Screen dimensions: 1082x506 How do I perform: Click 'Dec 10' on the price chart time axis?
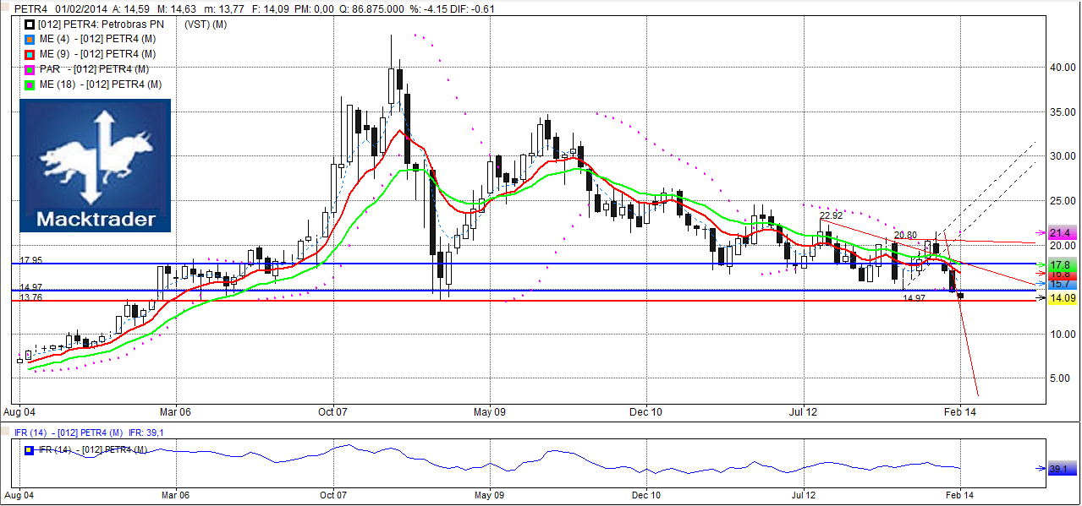(646, 413)
